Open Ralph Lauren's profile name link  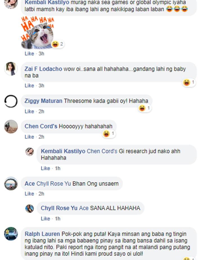coord(42,234)
